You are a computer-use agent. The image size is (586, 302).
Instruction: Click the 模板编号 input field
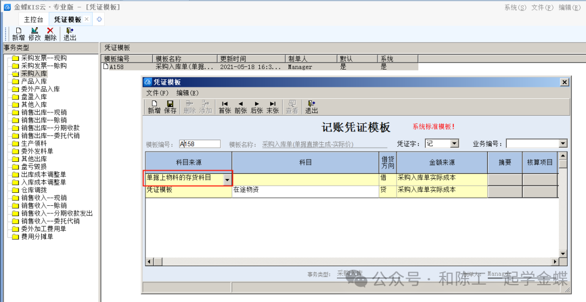coord(200,144)
